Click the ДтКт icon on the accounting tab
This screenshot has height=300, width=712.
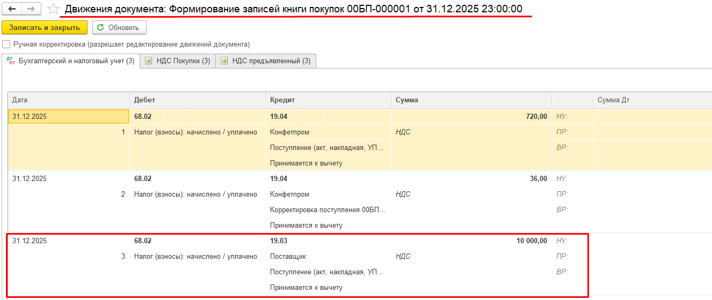click(x=10, y=61)
